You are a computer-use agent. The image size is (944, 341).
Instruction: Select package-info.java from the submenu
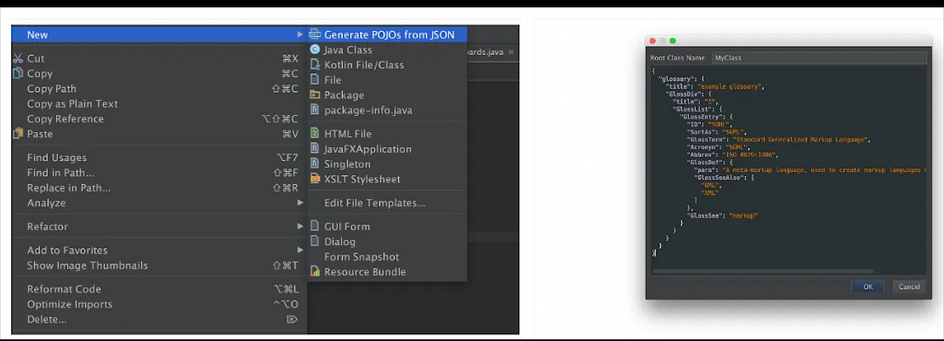387,110
